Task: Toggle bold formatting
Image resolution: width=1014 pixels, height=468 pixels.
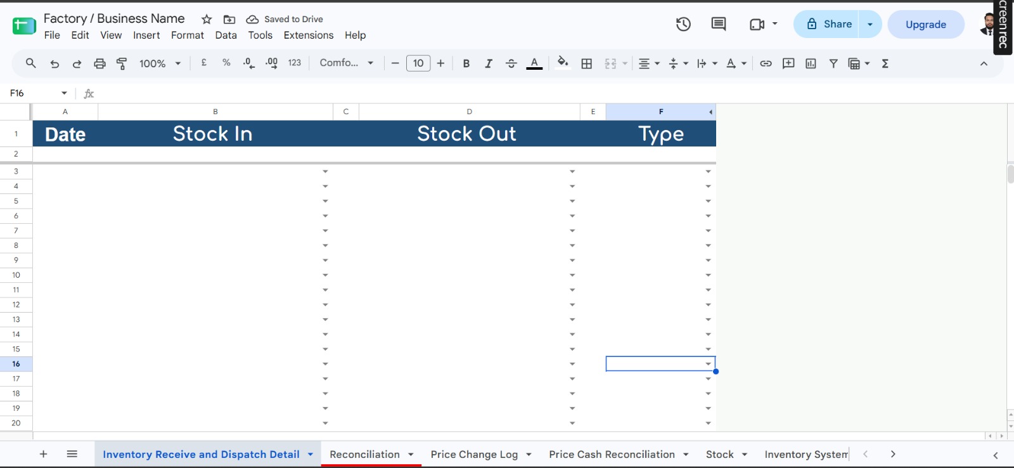Action: click(466, 63)
